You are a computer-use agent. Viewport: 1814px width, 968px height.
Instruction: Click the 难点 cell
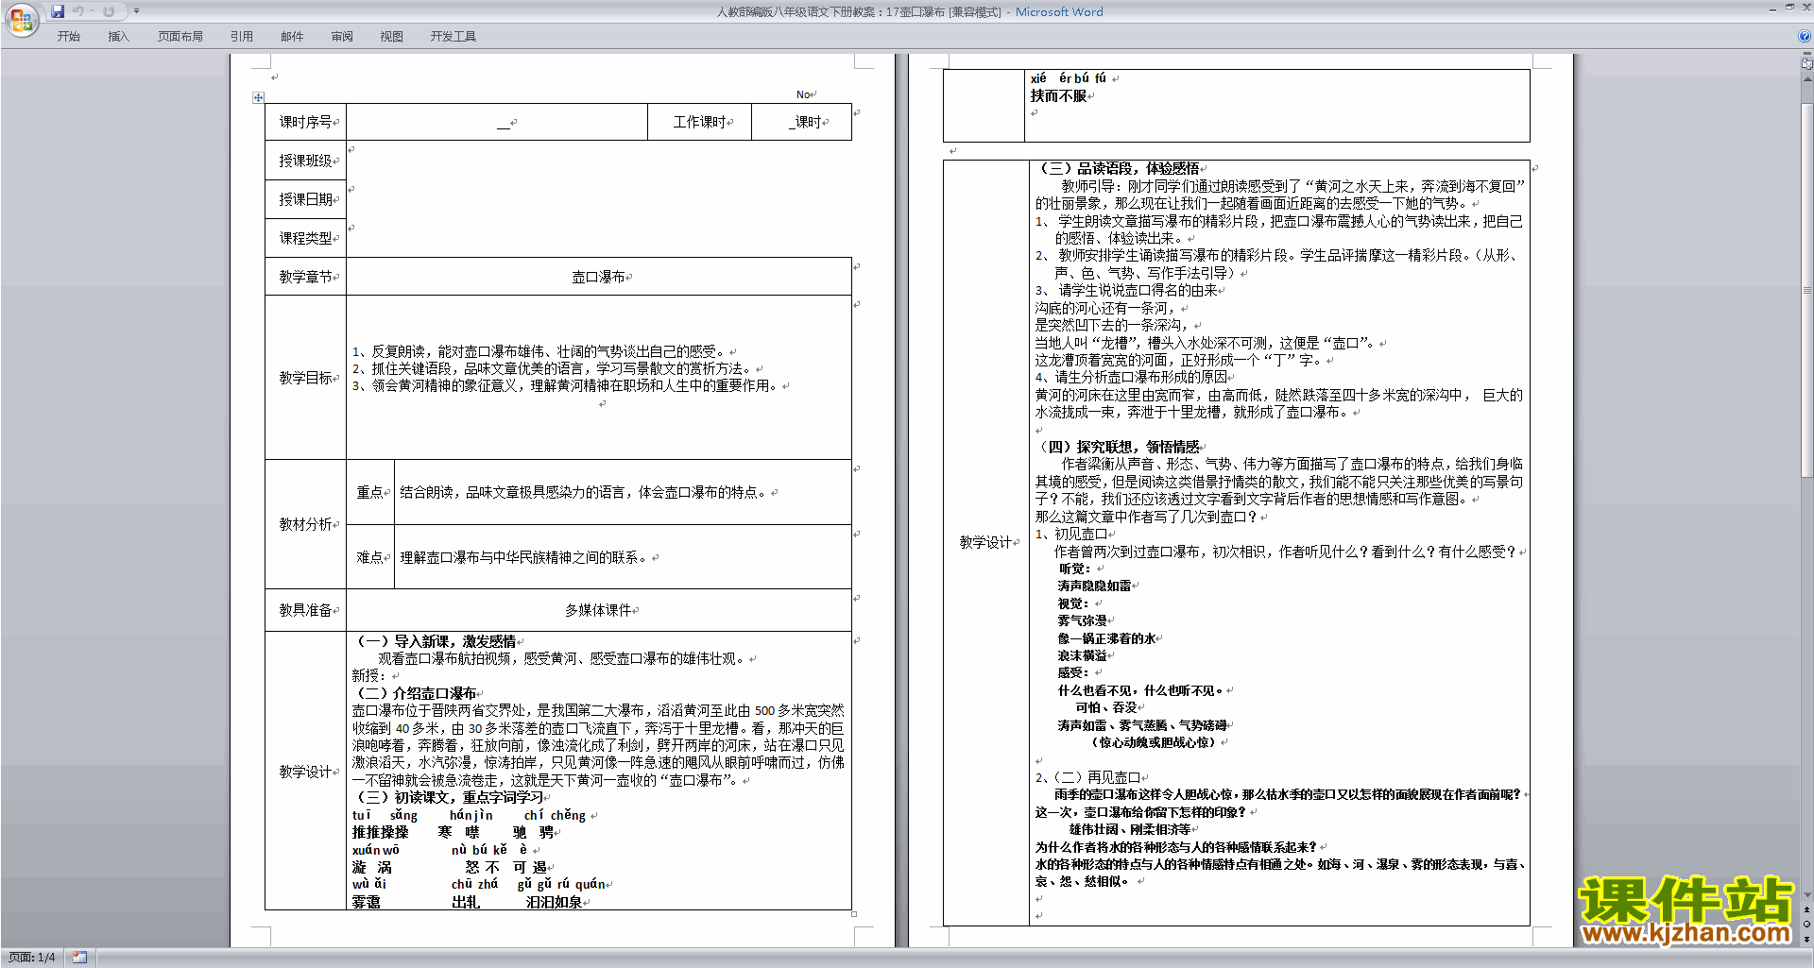coord(370,557)
